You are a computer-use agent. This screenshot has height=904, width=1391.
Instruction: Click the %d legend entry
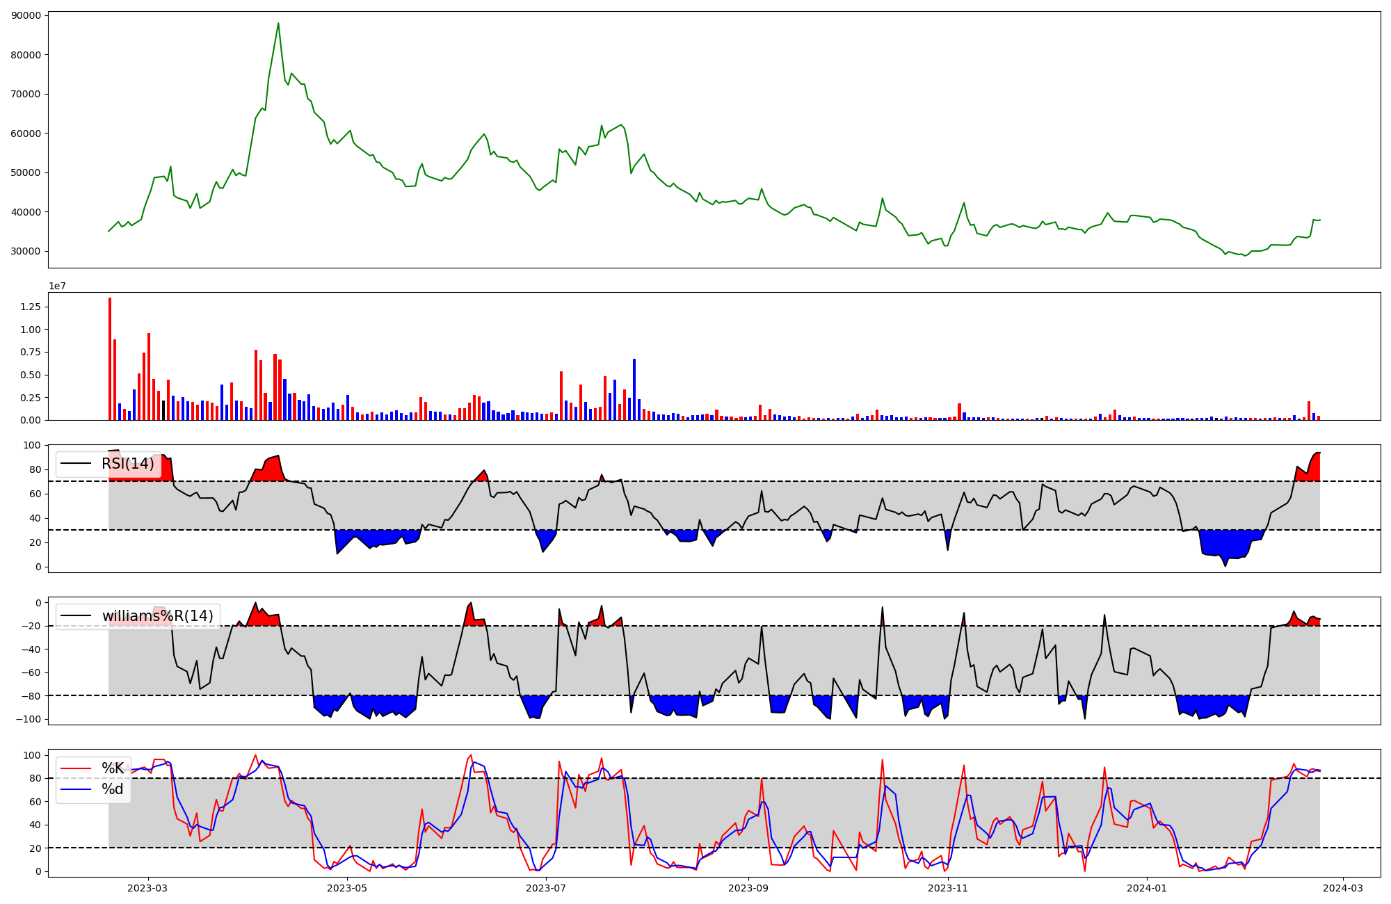click(112, 789)
